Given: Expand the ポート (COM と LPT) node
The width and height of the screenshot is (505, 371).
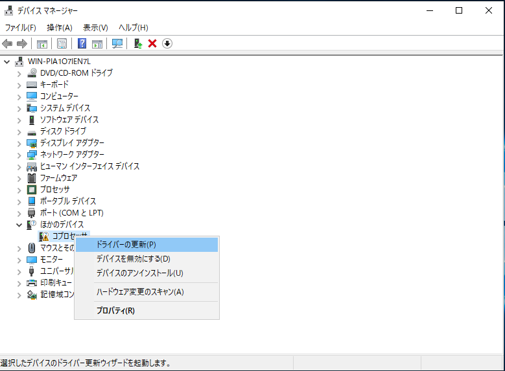Looking at the screenshot, I should tap(19, 214).
